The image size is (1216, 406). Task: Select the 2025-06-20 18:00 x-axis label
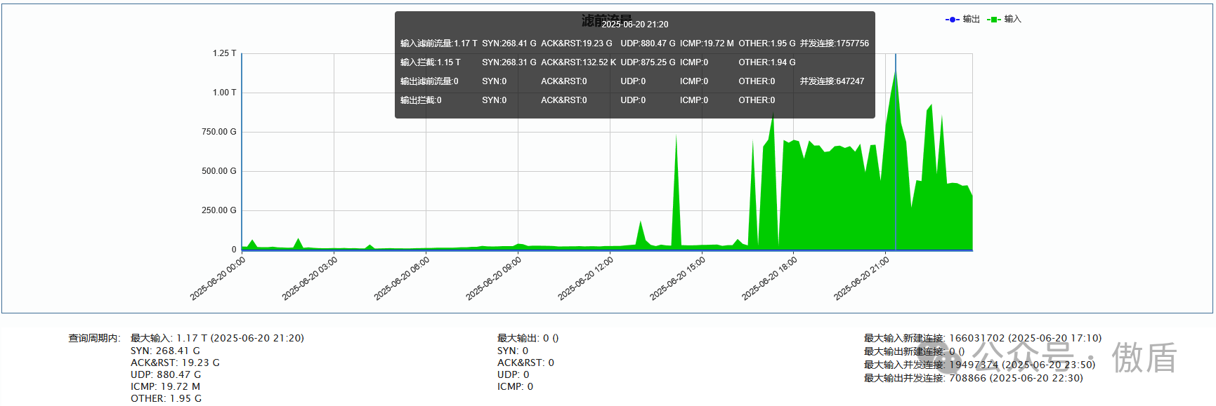pos(770,278)
